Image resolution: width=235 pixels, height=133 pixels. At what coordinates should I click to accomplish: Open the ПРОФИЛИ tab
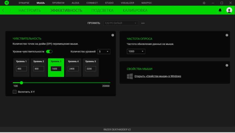(58, 3)
